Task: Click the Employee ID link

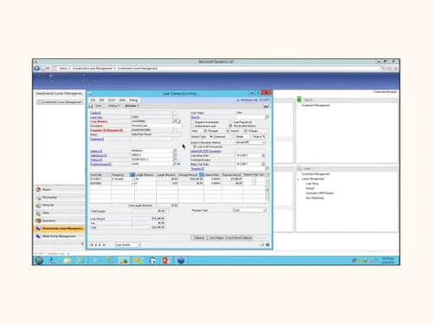Action: [x=97, y=139]
